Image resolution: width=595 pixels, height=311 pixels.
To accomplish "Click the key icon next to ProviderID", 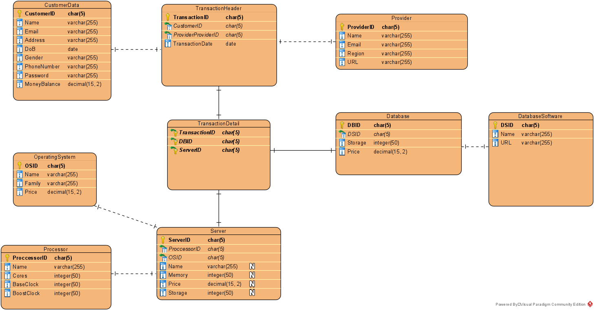I will tap(342, 27).
